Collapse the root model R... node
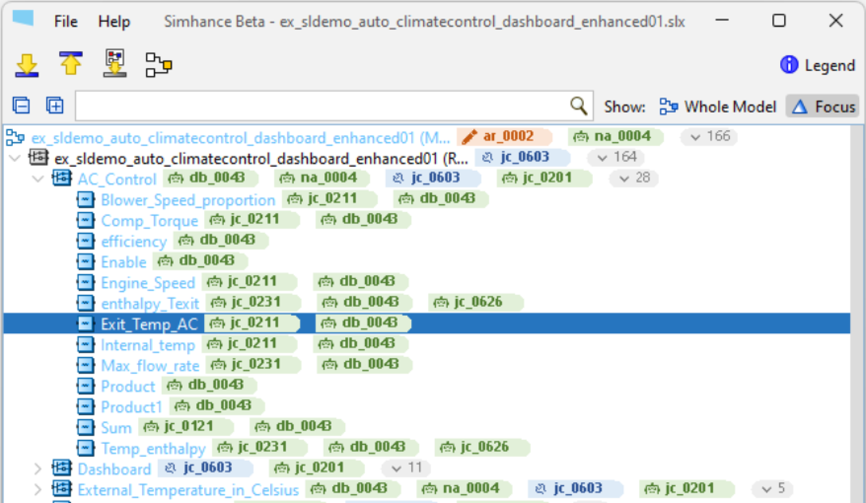Screen dimensions: 866x503 15,158
